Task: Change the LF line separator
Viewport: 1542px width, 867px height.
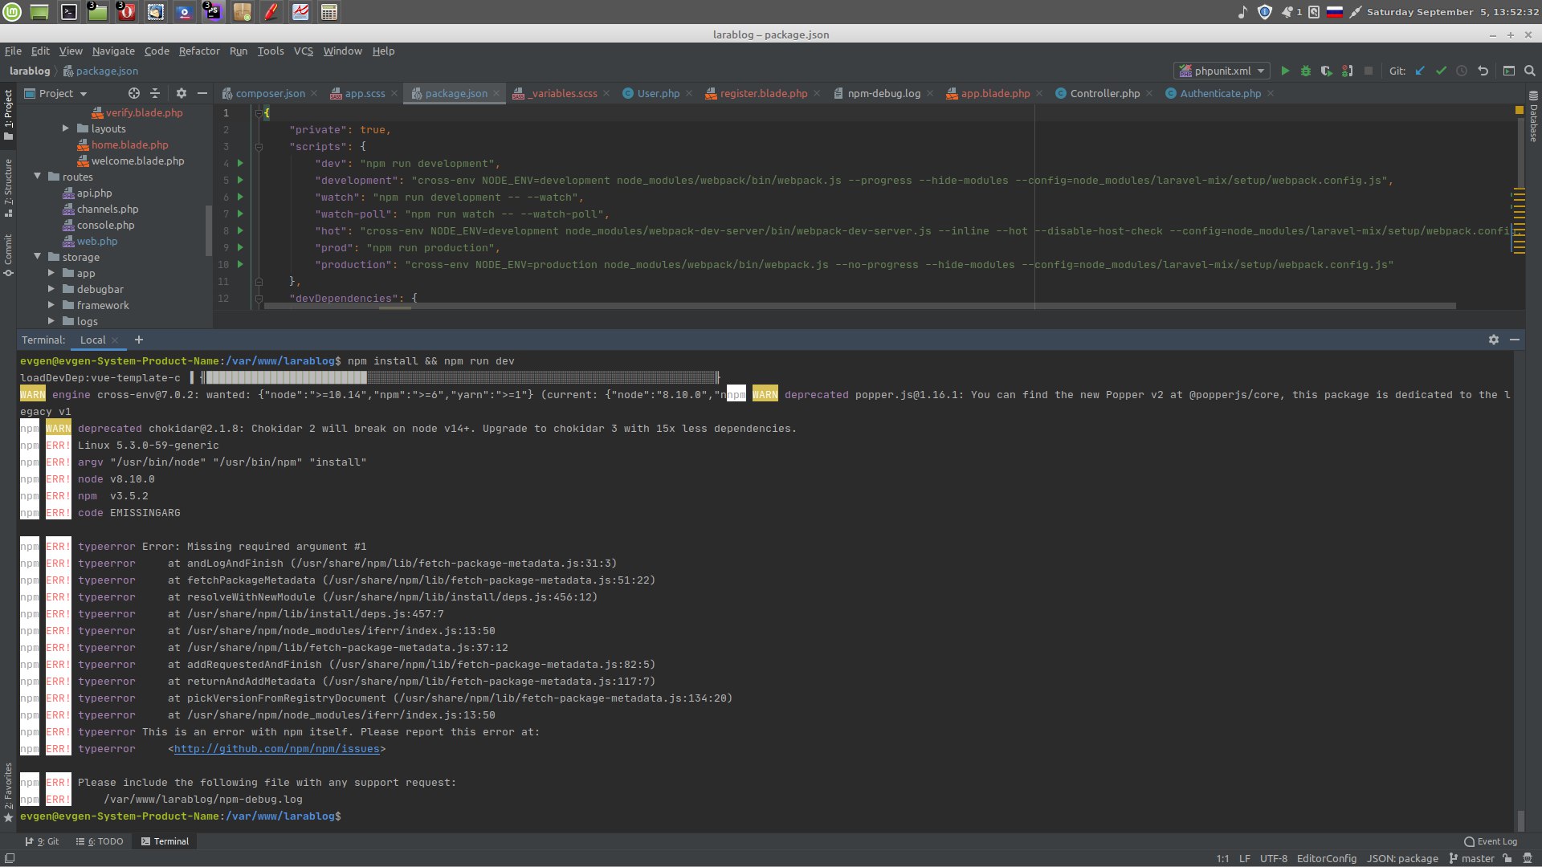Action: point(1244,858)
